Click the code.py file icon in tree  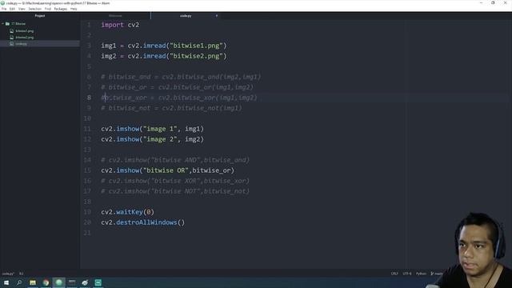(x=12, y=44)
